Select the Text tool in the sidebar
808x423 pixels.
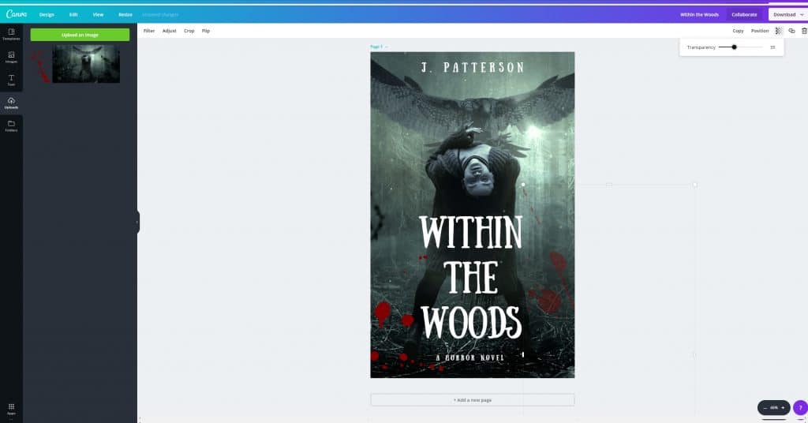click(x=11, y=80)
